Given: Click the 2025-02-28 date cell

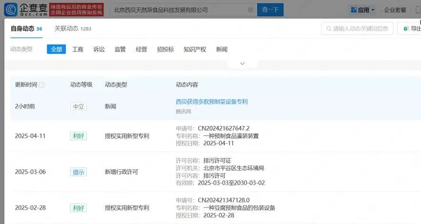Looking at the screenshot, I should 30,208.
